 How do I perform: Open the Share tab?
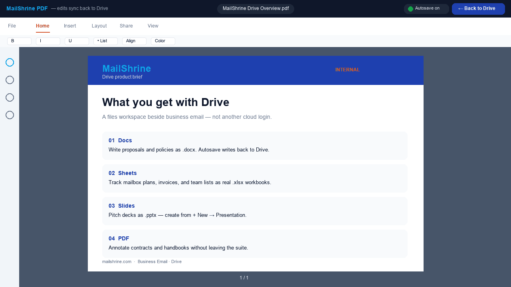pyautogui.click(x=126, y=26)
